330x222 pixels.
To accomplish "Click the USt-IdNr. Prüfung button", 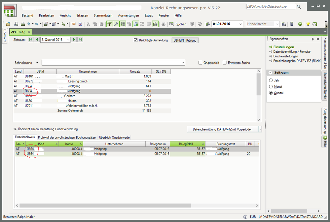I will point(184,40).
